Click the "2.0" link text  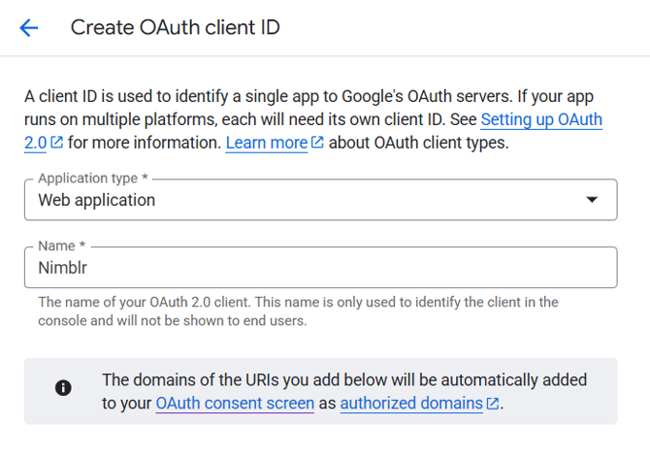(x=36, y=144)
